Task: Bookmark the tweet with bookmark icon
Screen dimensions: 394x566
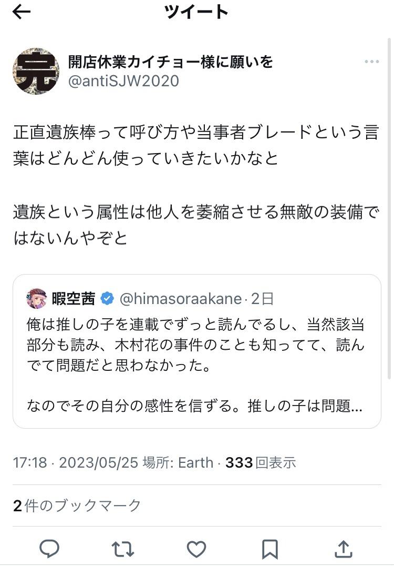Action: coord(269,549)
